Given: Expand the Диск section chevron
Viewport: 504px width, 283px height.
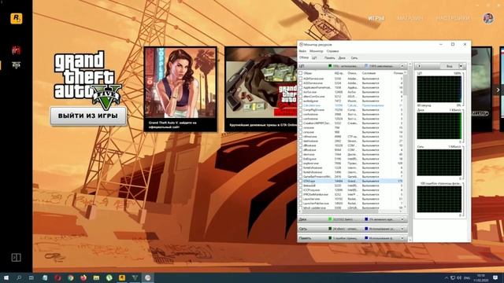Looking at the screenshot, I should coord(402,219).
